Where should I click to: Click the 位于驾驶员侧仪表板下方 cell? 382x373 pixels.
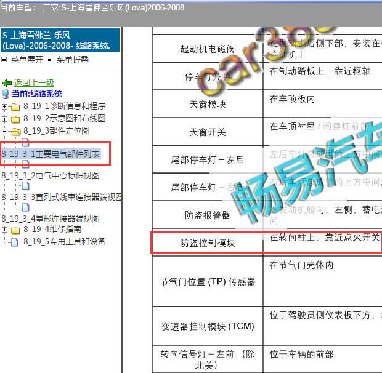(x=323, y=326)
